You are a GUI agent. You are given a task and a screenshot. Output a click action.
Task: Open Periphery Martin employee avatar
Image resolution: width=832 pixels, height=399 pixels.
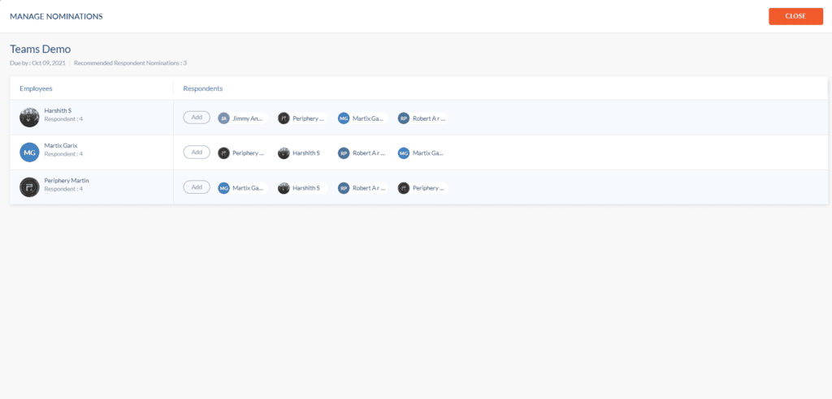click(x=30, y=187)
